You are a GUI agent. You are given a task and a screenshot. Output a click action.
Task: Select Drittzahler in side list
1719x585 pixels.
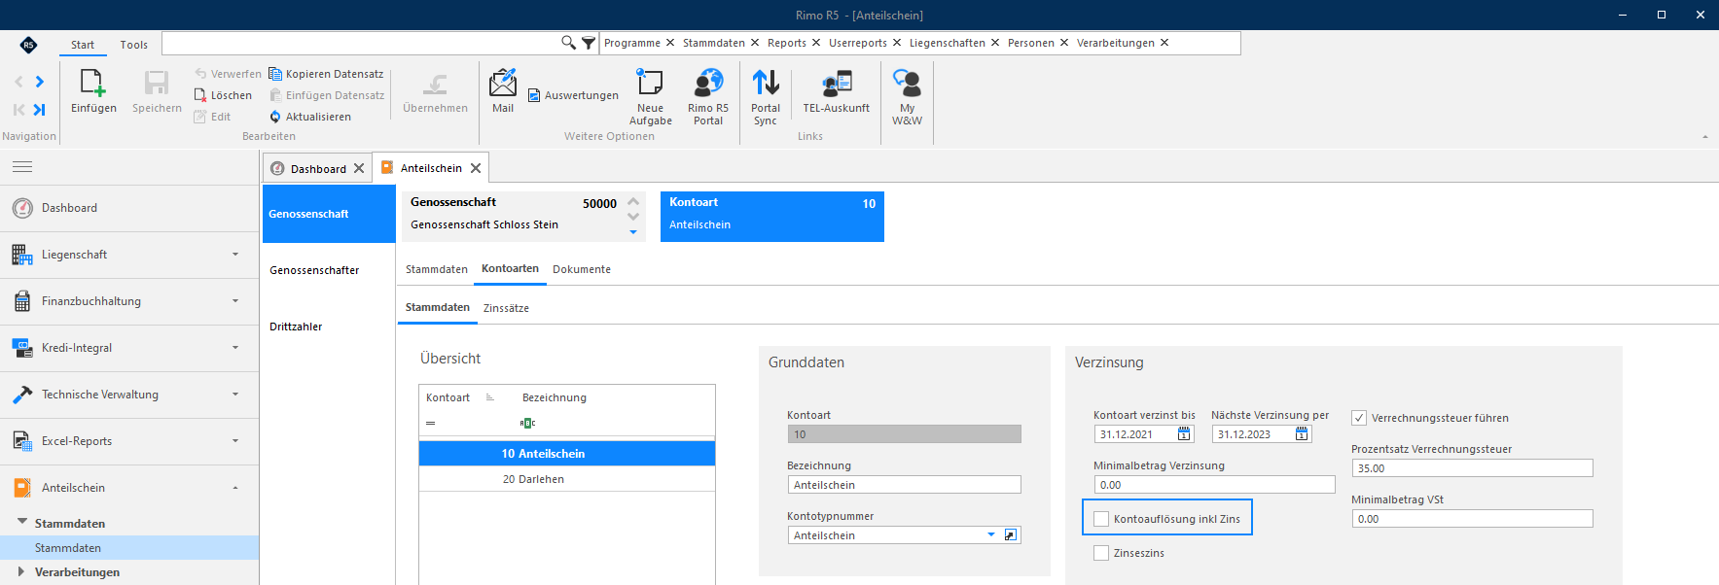coord(296,327)
